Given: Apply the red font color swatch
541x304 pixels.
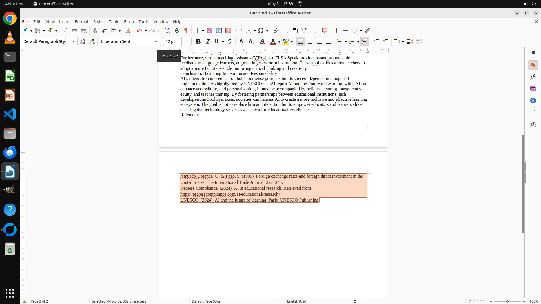Looking at the screenshot, I should click(273, 42).
